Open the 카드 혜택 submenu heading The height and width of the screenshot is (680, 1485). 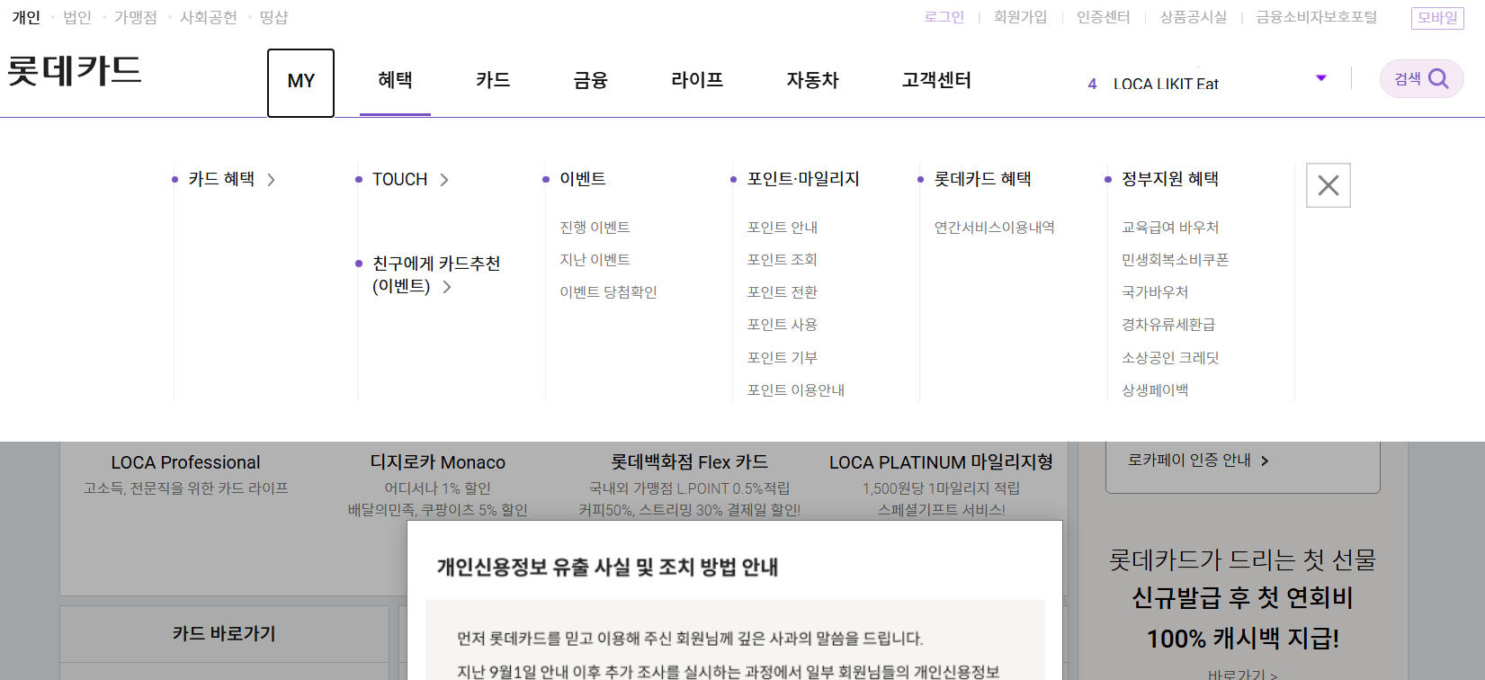click(221, 180)
